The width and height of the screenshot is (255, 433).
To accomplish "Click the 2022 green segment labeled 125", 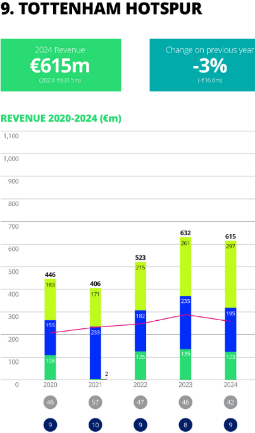I will 140,365.
